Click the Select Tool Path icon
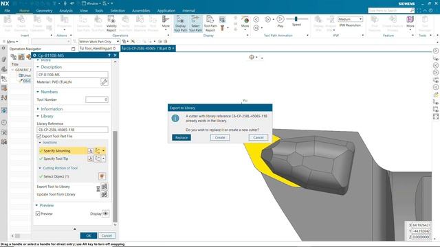This screenshot has height=247, width=440. 195,23
